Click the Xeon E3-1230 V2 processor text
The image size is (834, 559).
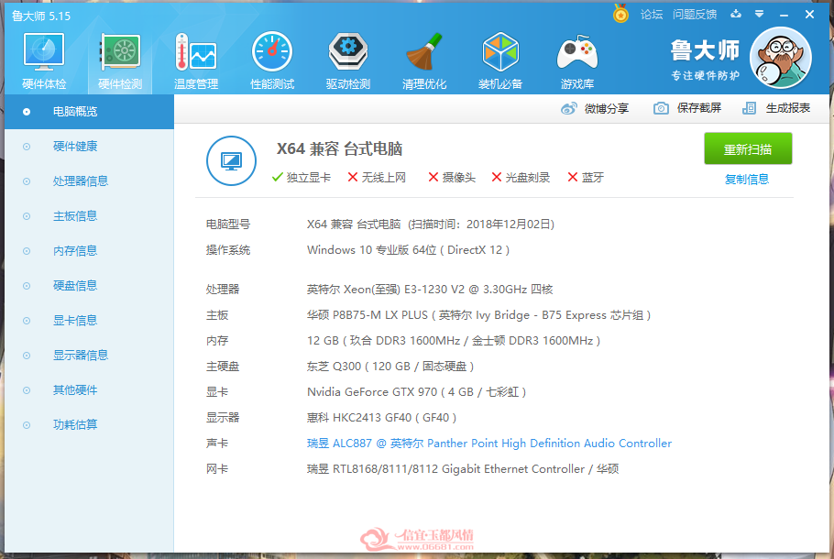click(430, 290)
